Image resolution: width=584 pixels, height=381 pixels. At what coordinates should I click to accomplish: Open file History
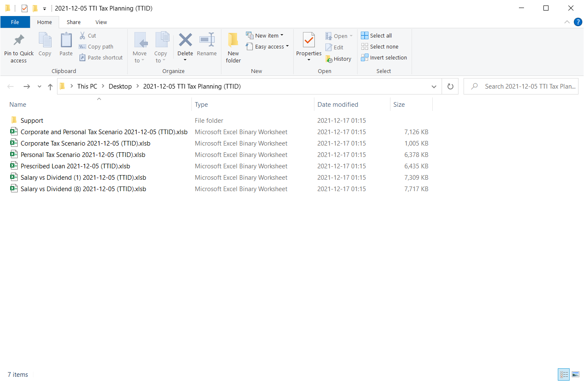tap(338, 59)
